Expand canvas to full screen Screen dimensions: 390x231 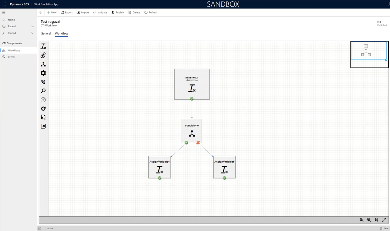pyautogui.click(x=384, y=220)
